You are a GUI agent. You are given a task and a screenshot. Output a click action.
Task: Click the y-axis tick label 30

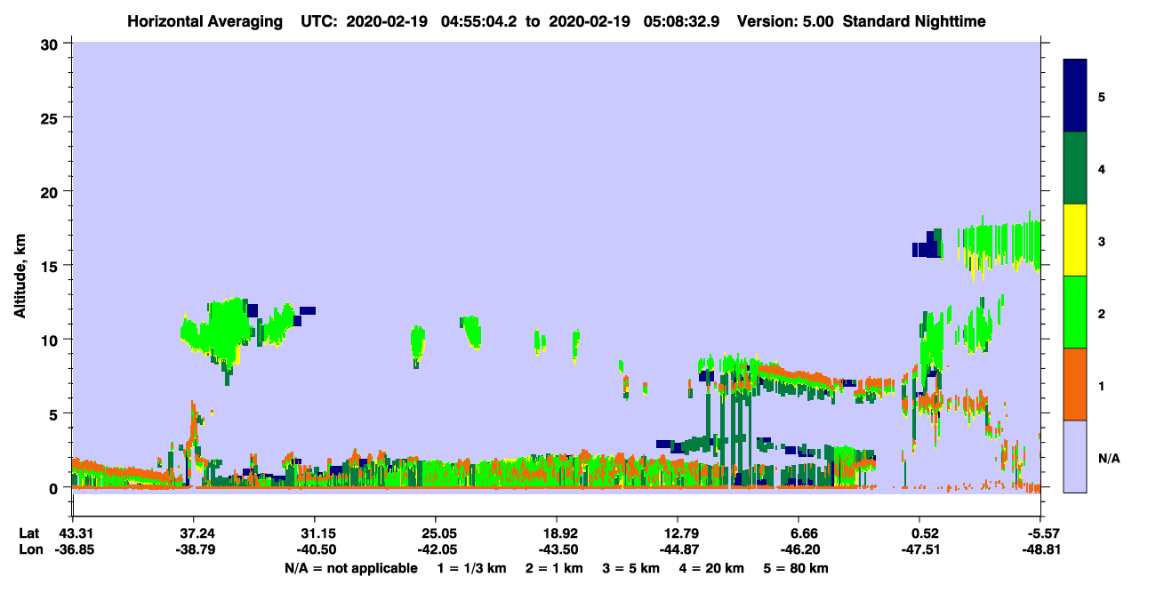(x=52, y=44)
